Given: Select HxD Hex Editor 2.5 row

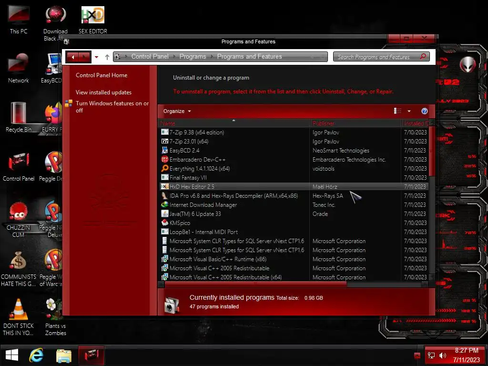Looking at the screenshot, I should [294, 186].
